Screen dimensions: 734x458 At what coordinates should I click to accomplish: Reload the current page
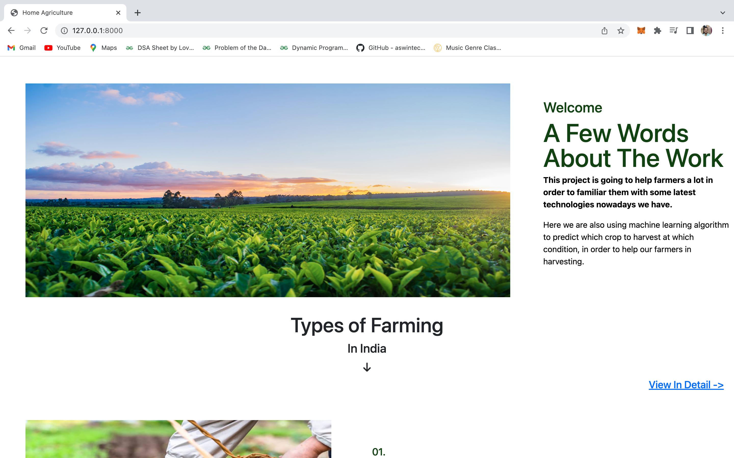(x=44, y=31)
